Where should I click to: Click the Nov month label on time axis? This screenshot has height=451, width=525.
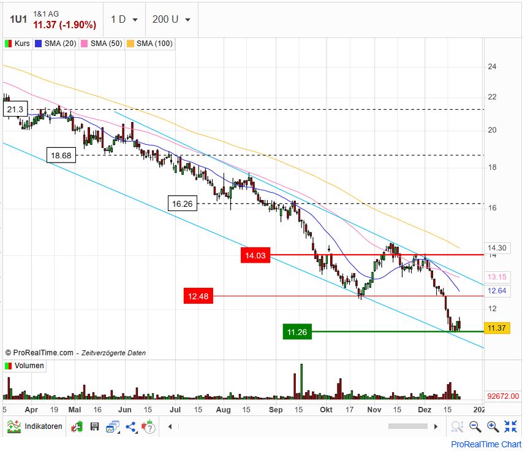[x=374, y=410]
